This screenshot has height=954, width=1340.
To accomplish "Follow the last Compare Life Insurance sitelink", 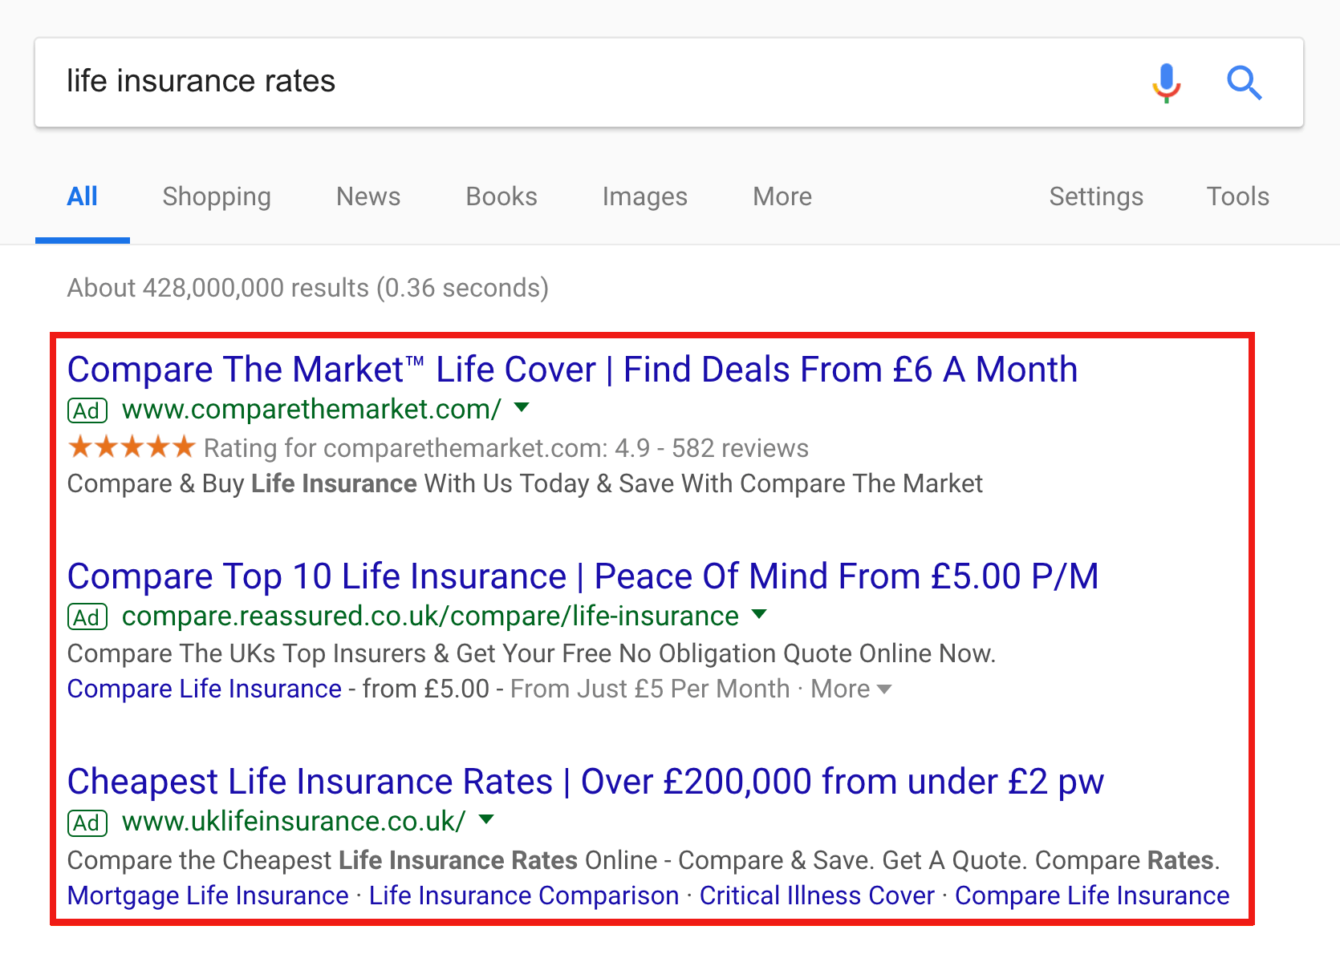I will (x=1092, y=895).
